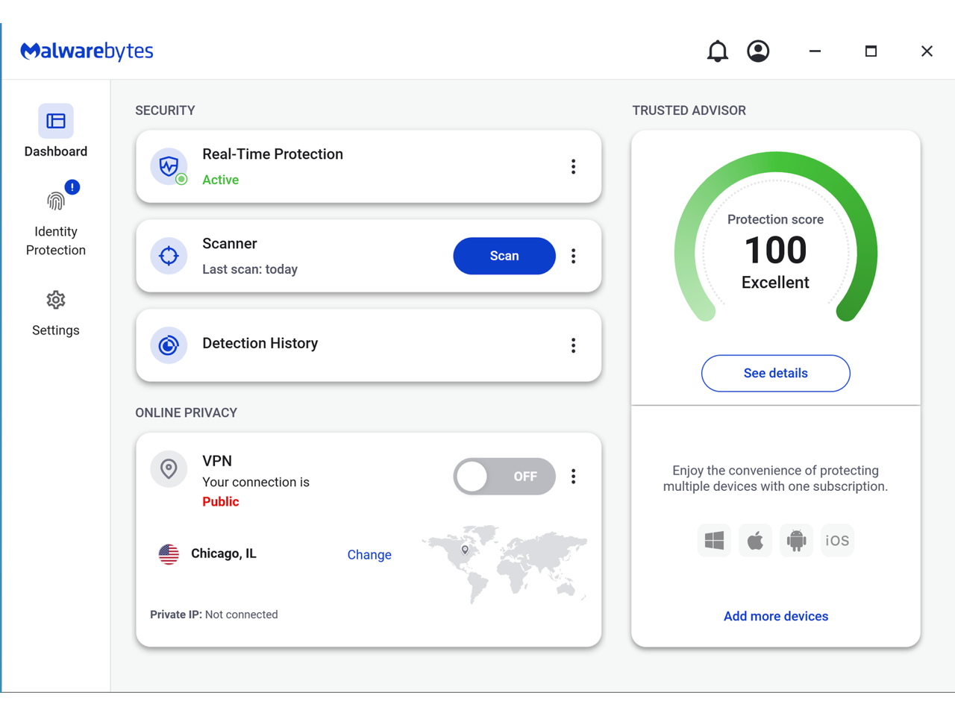This screenshot has height=716, width=955.
Task: Click the Scanner crosshair icon
Action: click(169, 256)
